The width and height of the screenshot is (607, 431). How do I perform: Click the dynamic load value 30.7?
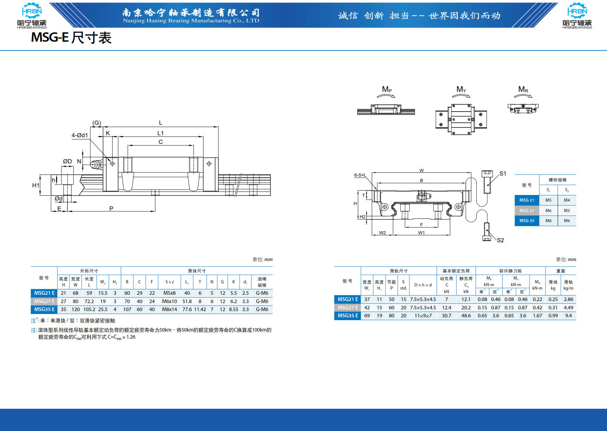(447, 316)
